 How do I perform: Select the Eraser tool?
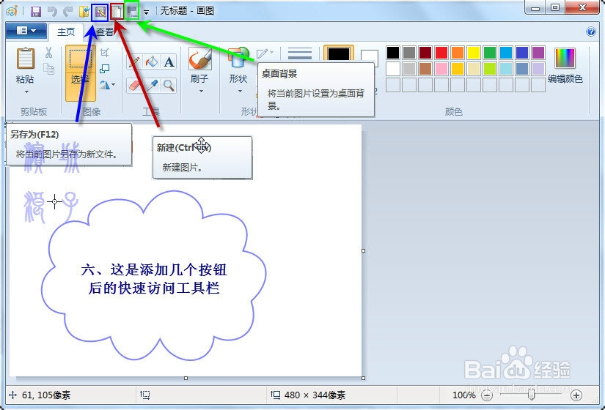(134, 85)
